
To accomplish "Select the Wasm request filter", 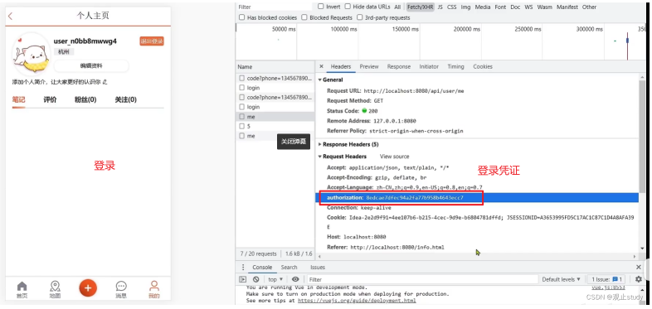I will (x=544, y=7).
